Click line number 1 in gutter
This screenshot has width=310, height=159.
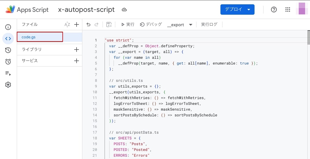point(96,40)
